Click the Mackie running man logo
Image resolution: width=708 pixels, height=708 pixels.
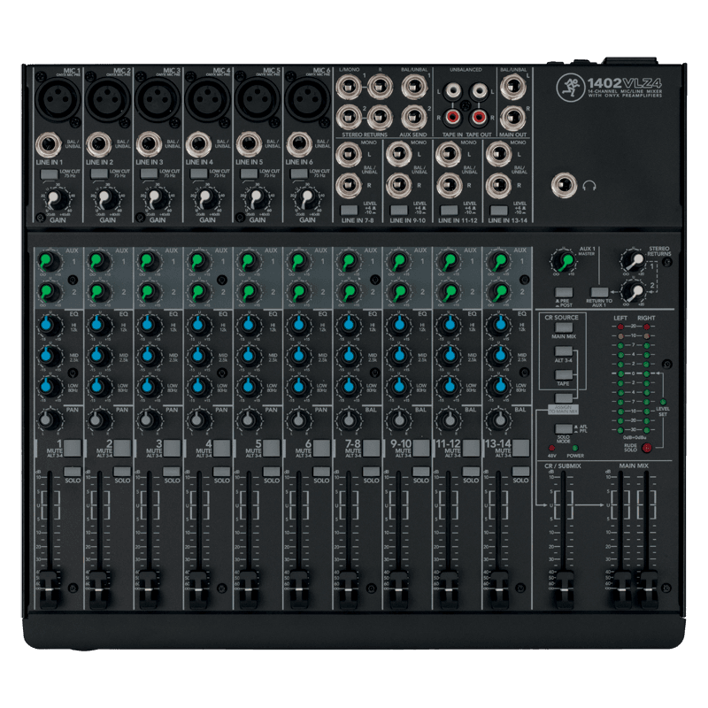point(571,86)
